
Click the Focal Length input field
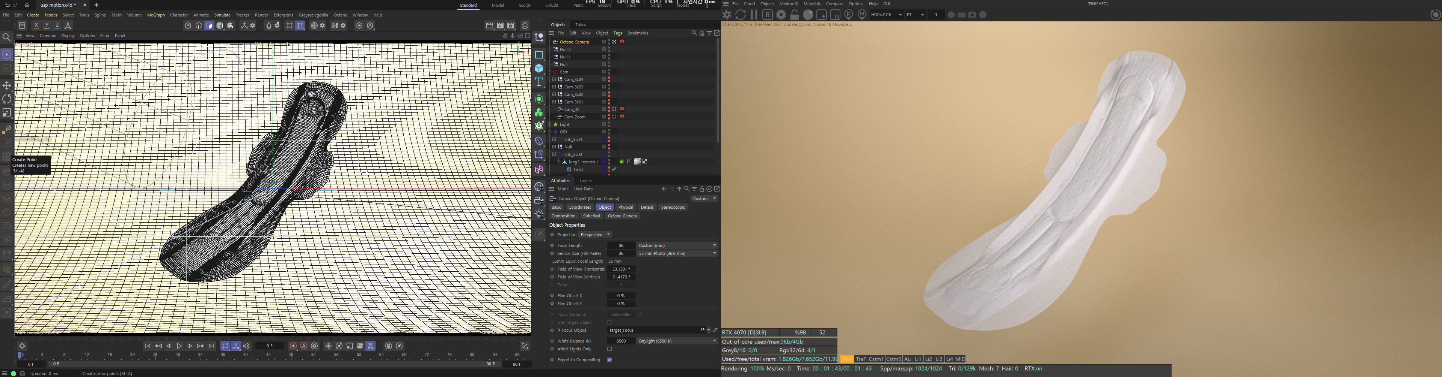(x=621, y=245)
